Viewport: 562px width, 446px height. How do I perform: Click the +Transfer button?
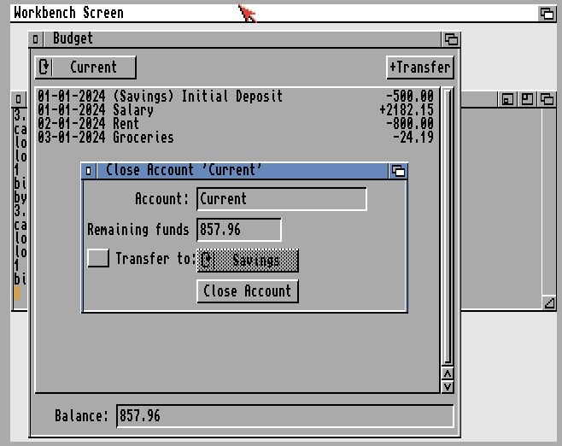click(420, 67)
